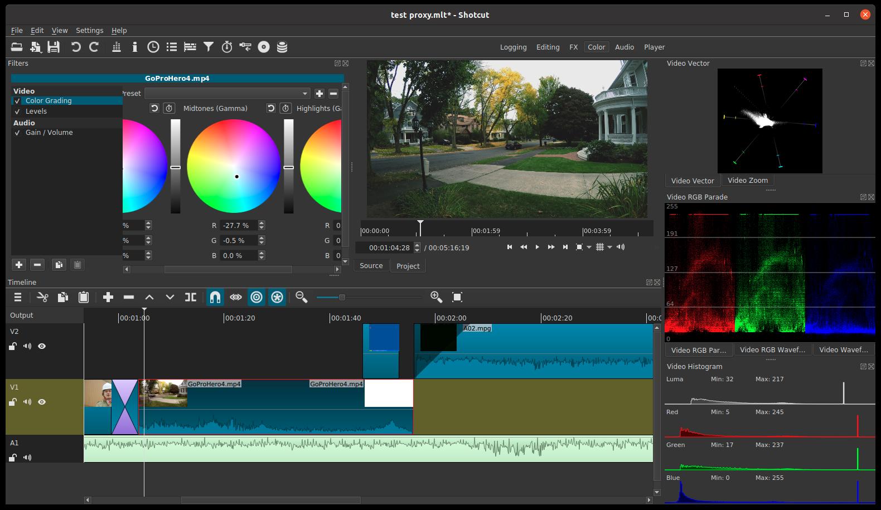The height and width of the screenshot is (510, 881).
Task: Delete preset with minus button
Action: (x=333, y=93)
